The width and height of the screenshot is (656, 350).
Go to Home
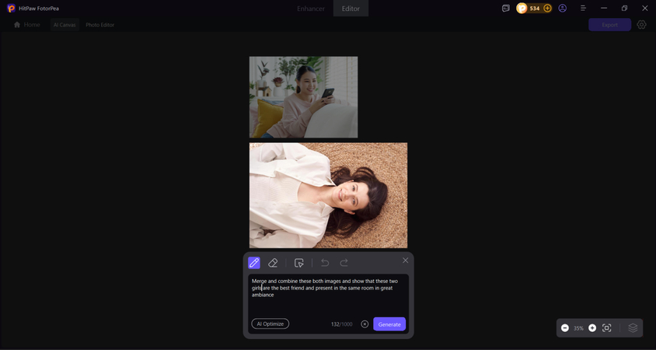pyautogui.click(x=27, y=25)
